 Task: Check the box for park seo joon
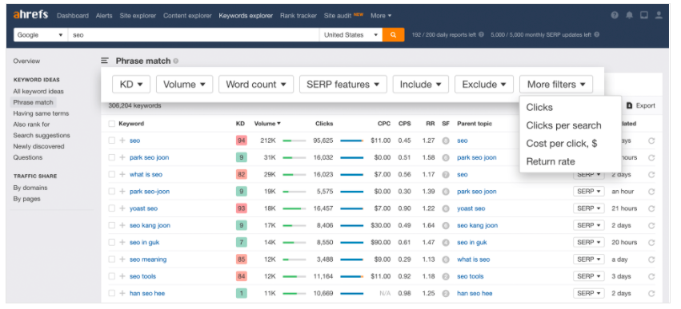[111, 157]
